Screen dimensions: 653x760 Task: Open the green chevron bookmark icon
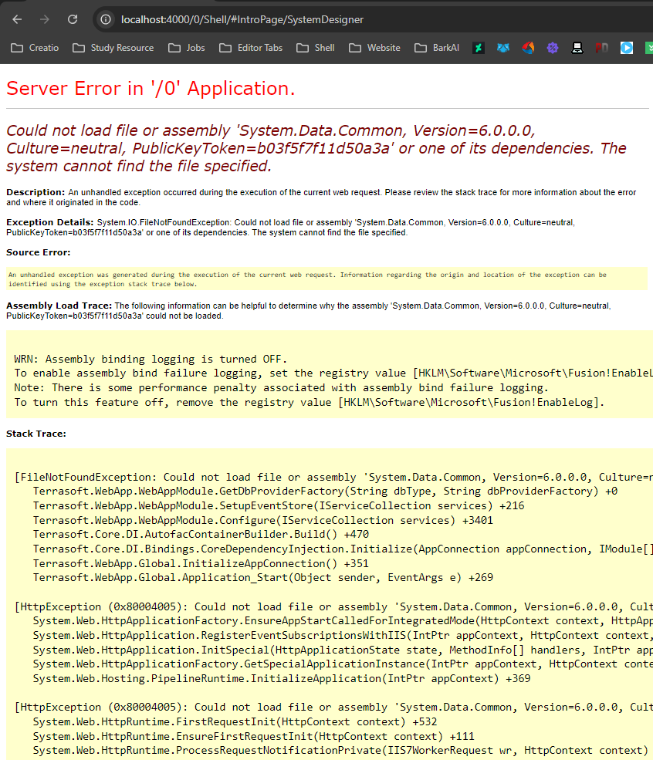point(649,48)
